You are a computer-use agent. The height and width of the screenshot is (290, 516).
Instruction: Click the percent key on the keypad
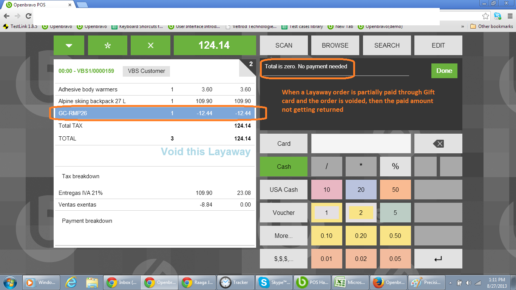(395, 167)
